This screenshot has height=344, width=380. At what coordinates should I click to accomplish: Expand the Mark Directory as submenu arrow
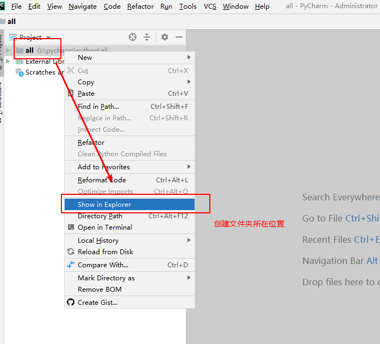point(189,278)
